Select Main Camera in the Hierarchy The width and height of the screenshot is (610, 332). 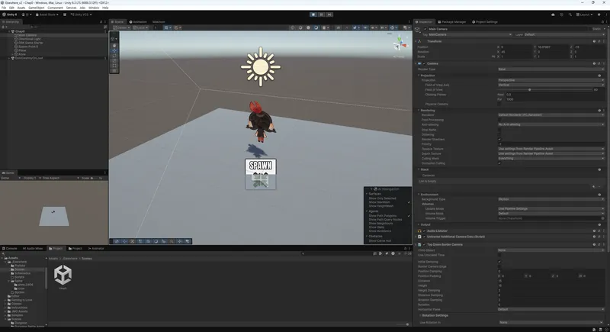pyautogui.click(x=27, y=35)
